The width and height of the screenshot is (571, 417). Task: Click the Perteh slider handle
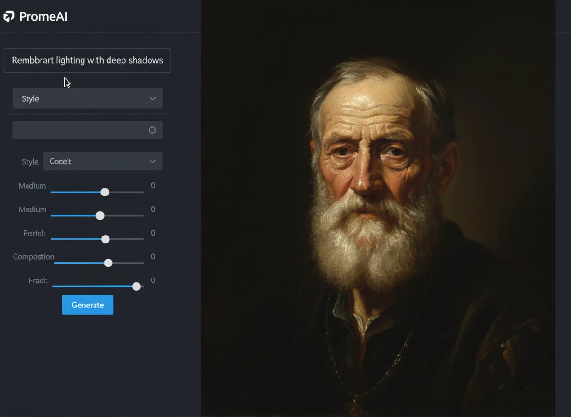click(105, 239)
